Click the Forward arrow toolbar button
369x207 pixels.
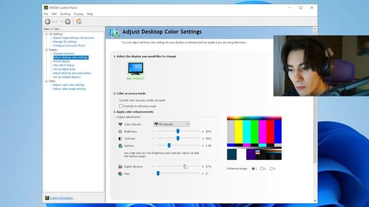pyautogui.click(x=67, y=22)
